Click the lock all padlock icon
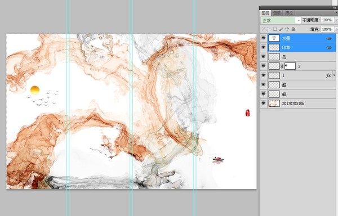Viewport: 338px width, 216px height. click(293, 29)
